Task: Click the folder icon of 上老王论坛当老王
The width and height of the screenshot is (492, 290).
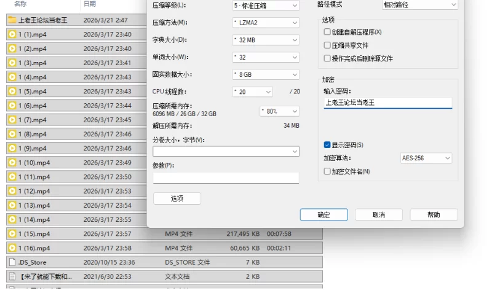Action: point(12,20)
